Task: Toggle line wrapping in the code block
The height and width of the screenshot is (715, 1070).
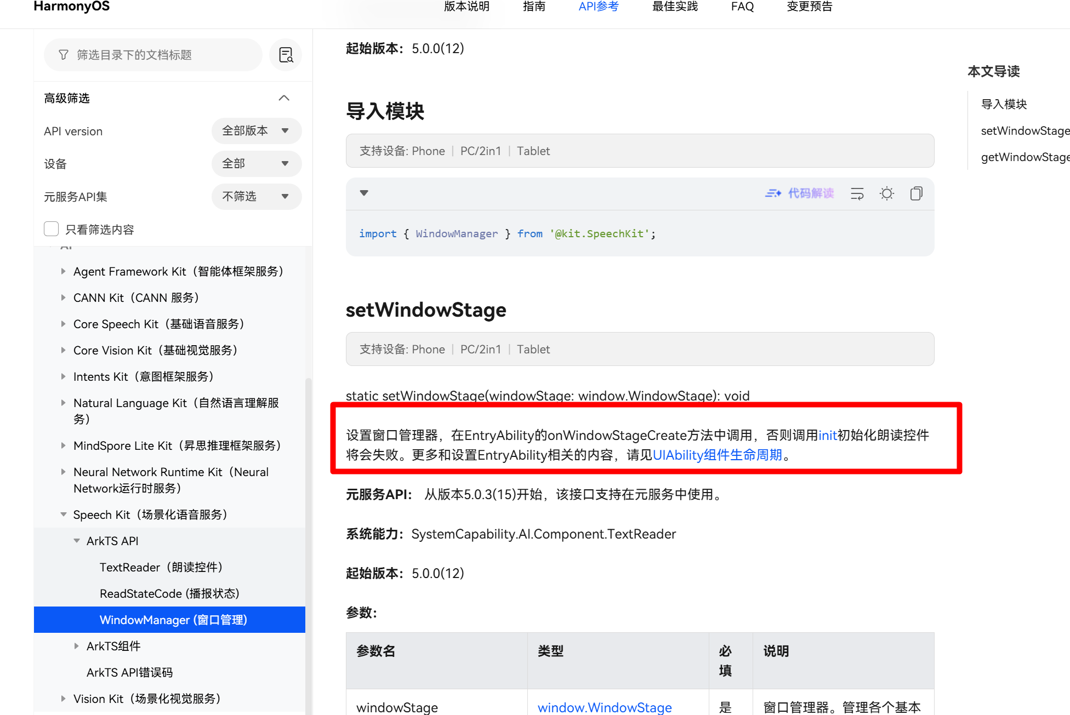Action: point(857,193)
